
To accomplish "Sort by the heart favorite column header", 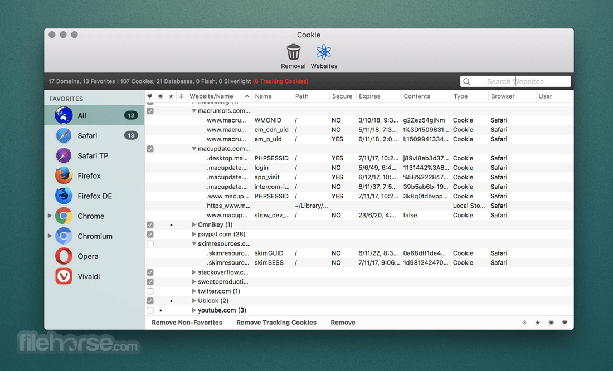I will [150, 96].
